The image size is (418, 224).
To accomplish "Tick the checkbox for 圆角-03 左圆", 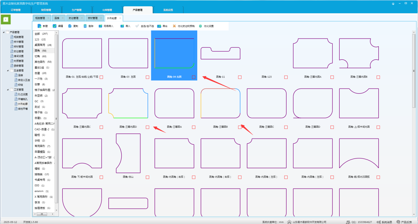I will coord(147,77).
